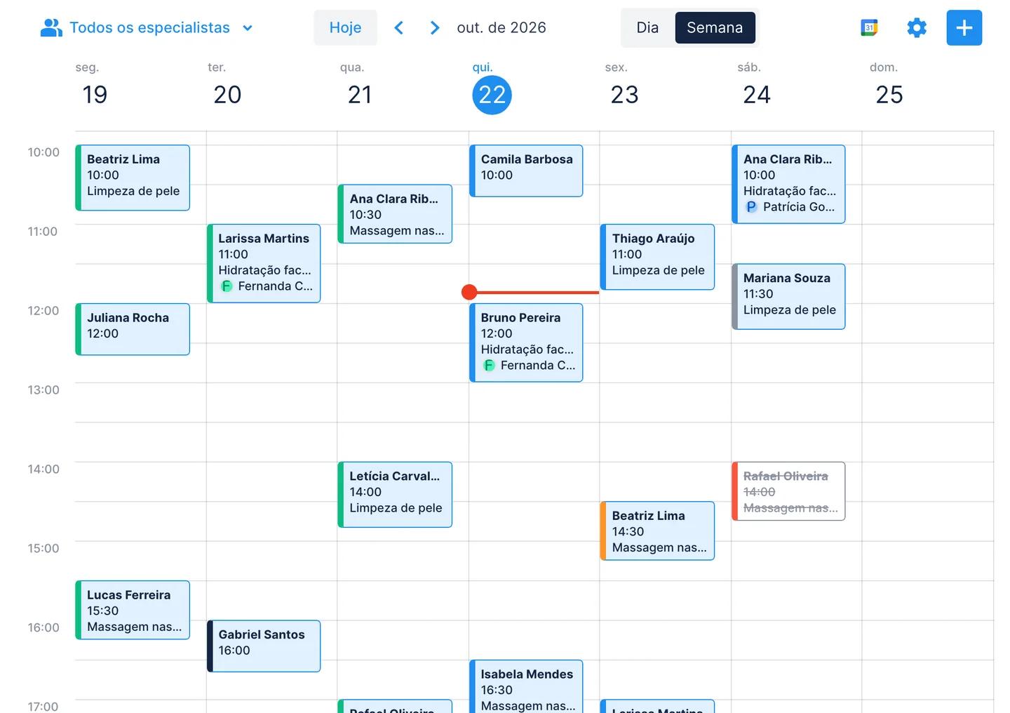The height and width of the screenshot is (713, 1010).
Task: Go to previous week arrow
Action: click(x=398, y=28)
